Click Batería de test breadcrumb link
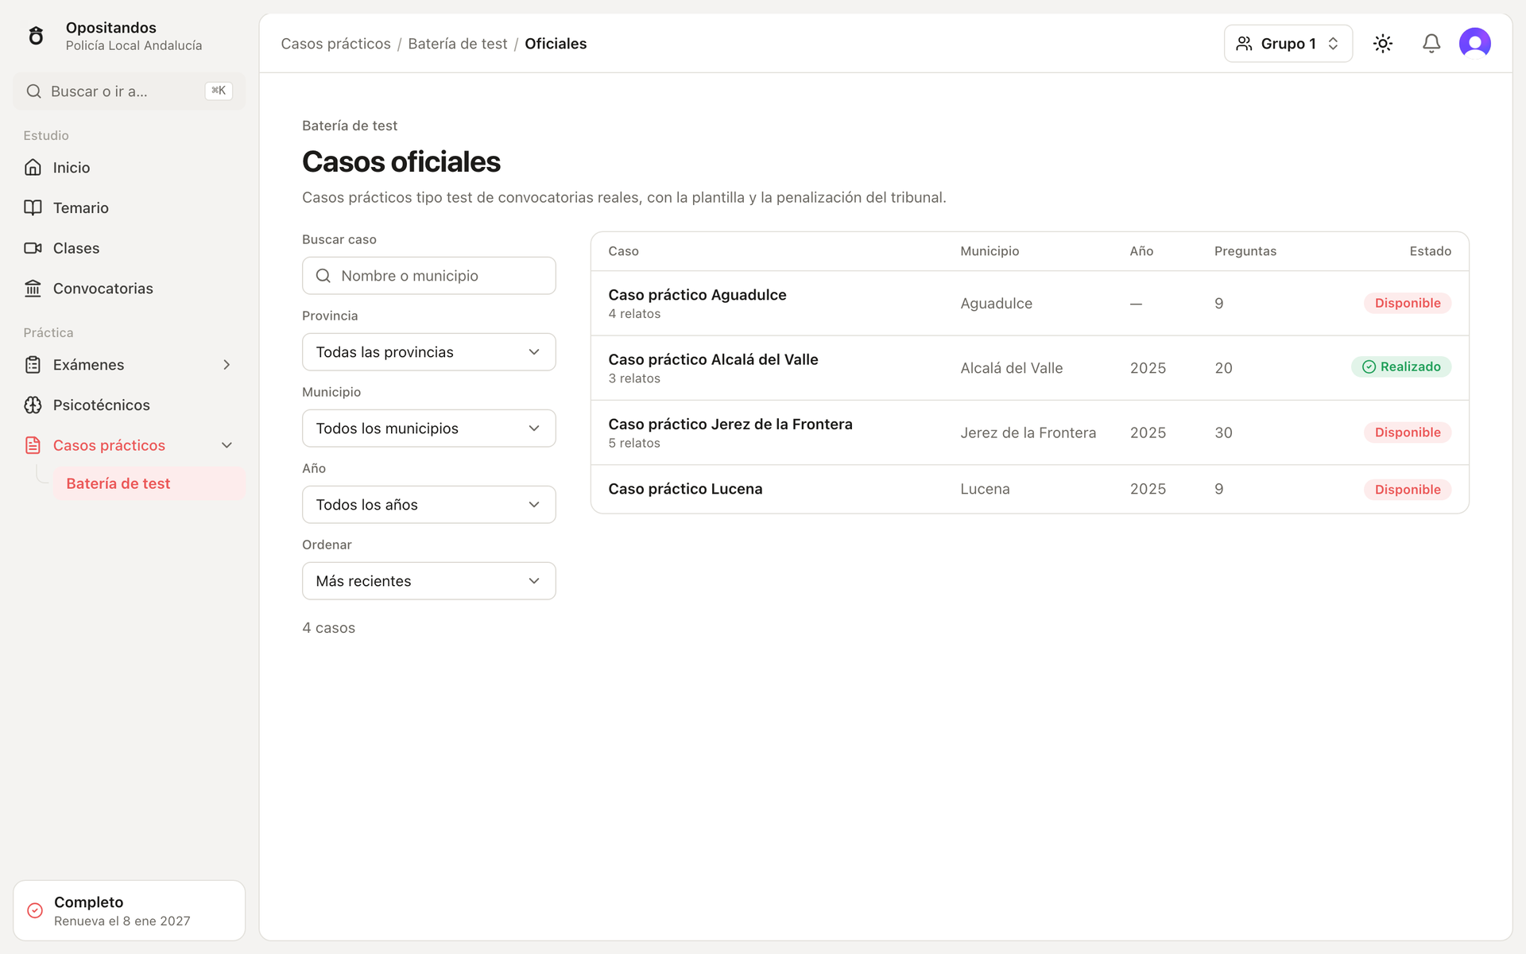Image resolution: width=1526 pixels, height=954 pixels. tap(458, 44)
